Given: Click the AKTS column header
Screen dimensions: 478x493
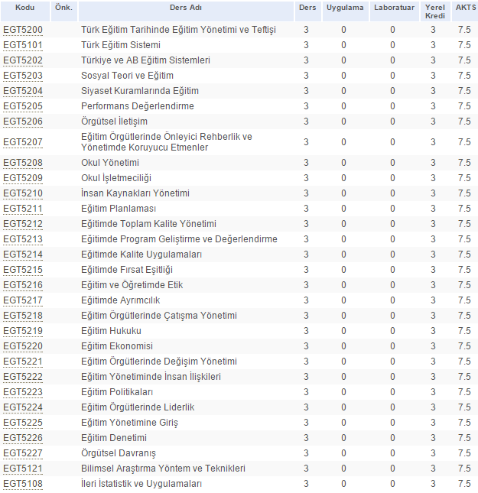Looking at the screenshot, I should tap(464, 7).
